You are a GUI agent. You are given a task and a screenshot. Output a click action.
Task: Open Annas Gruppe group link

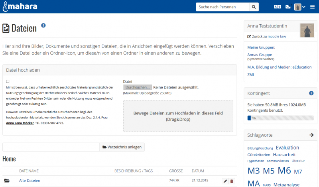pyautogui.click(x=260, y=55)
